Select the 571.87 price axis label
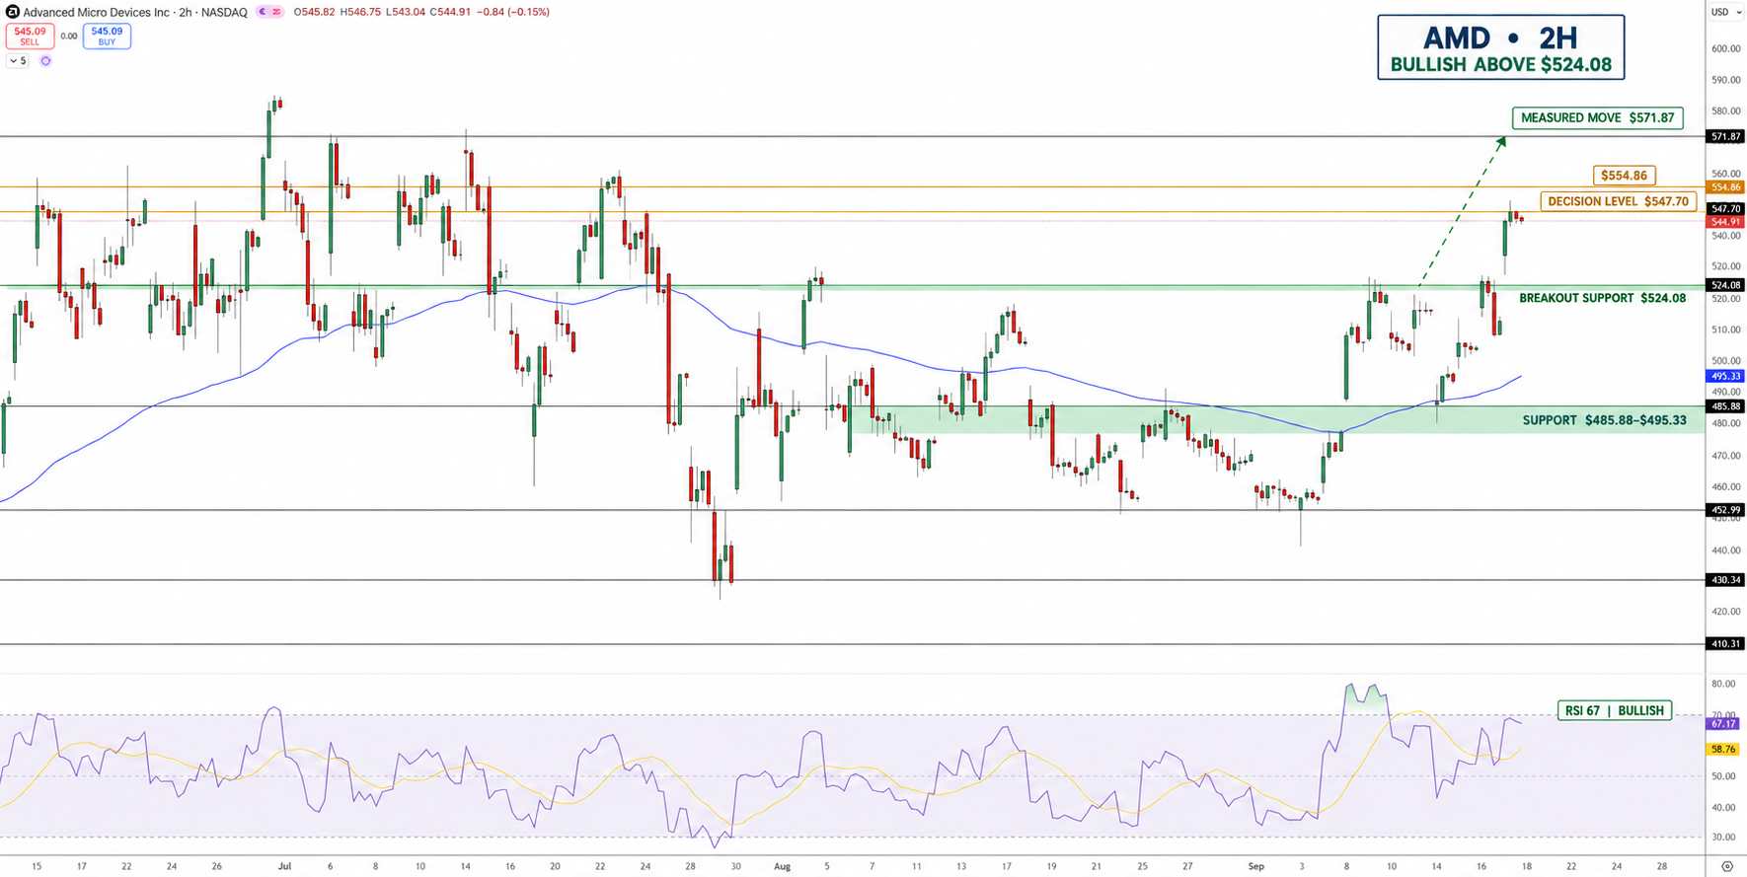 pos(1725,136)
